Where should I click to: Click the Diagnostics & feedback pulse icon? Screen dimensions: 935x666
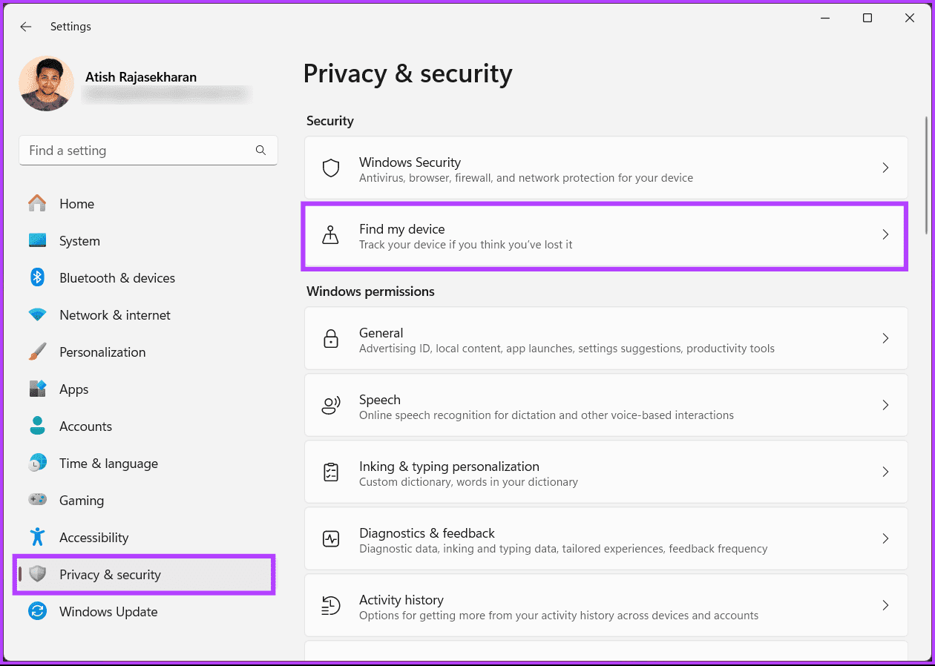pyautogui.click(x=331, y=538)
